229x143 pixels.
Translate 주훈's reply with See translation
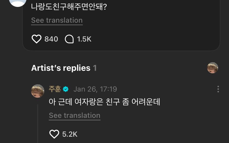(74, 116)
